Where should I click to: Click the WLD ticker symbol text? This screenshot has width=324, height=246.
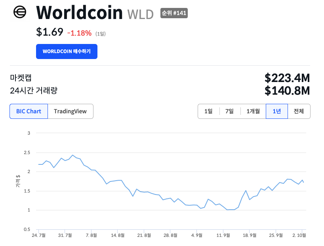point(140,14)
